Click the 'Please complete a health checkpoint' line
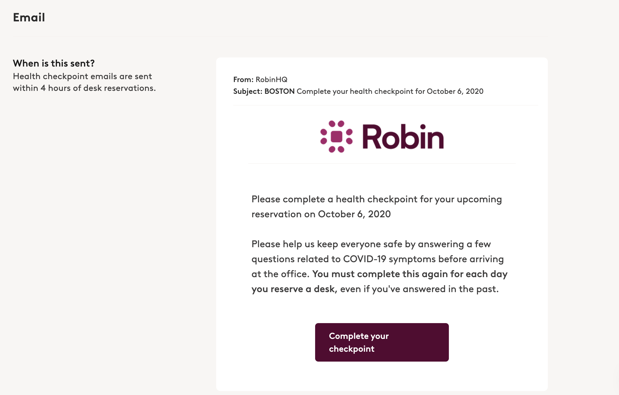 coord(377,199)
